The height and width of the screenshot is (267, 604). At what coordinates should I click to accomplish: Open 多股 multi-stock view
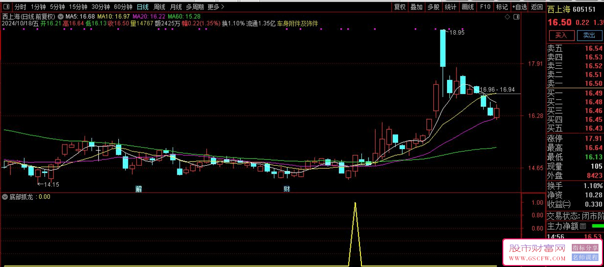pos(433,7)
